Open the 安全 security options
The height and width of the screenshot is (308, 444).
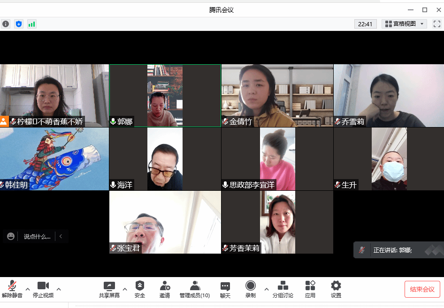coord(140,289)
